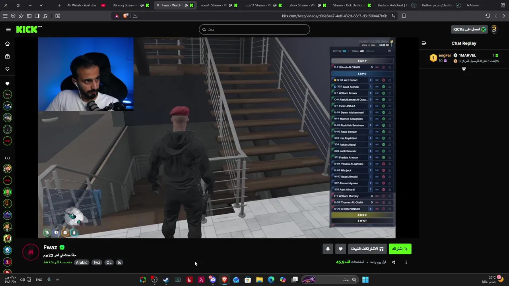The width and height of the screenshot is (509, 286).
Task: Open Windows Start menu
Action: pos(365,280)
